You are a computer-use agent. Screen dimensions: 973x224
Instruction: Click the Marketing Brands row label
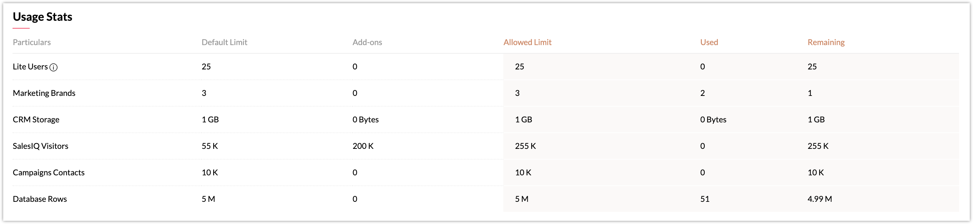point(44,93)
